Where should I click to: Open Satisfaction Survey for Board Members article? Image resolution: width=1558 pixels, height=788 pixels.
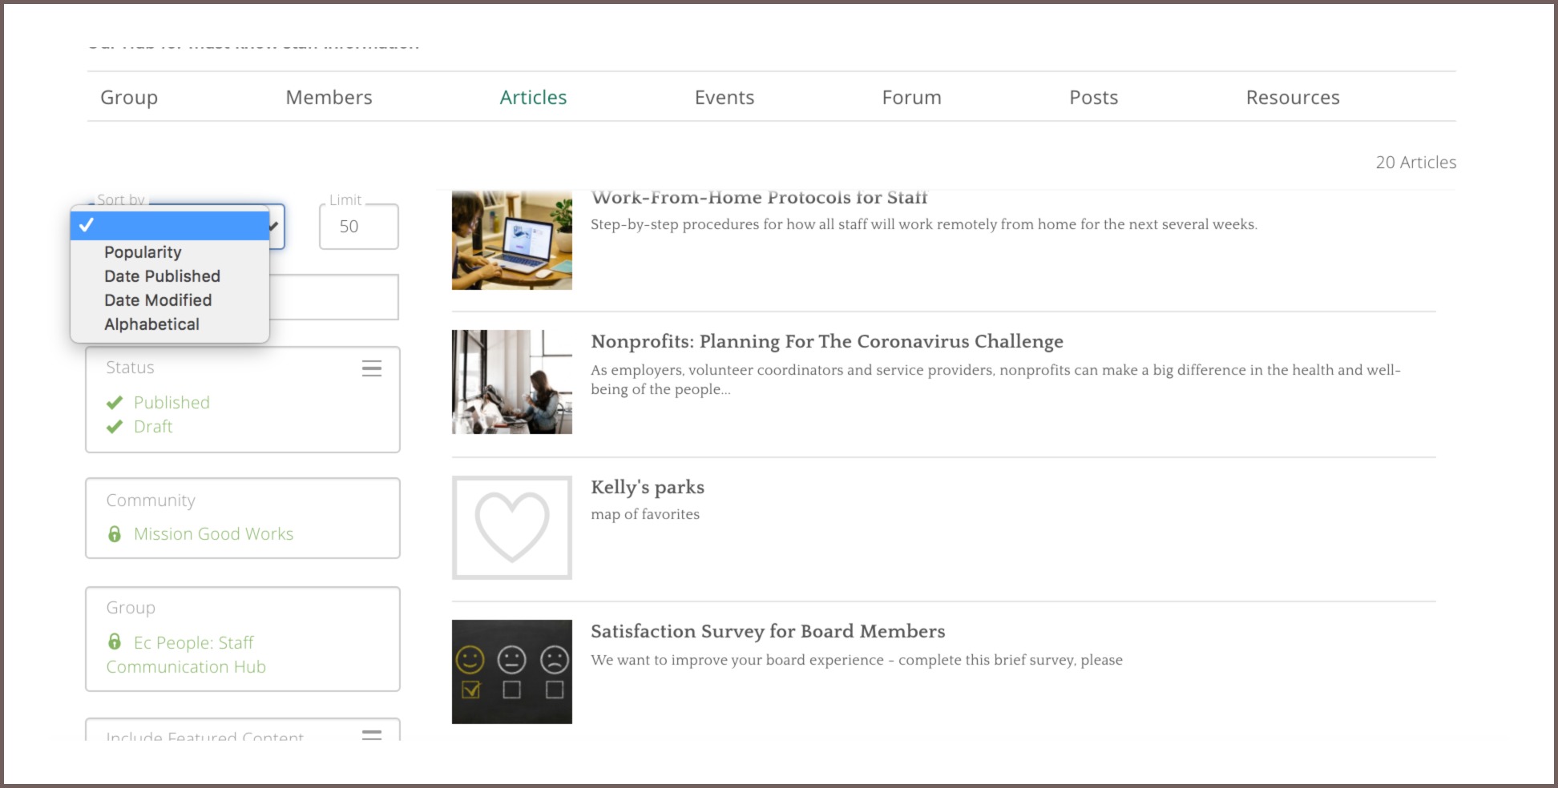(768, 632)
